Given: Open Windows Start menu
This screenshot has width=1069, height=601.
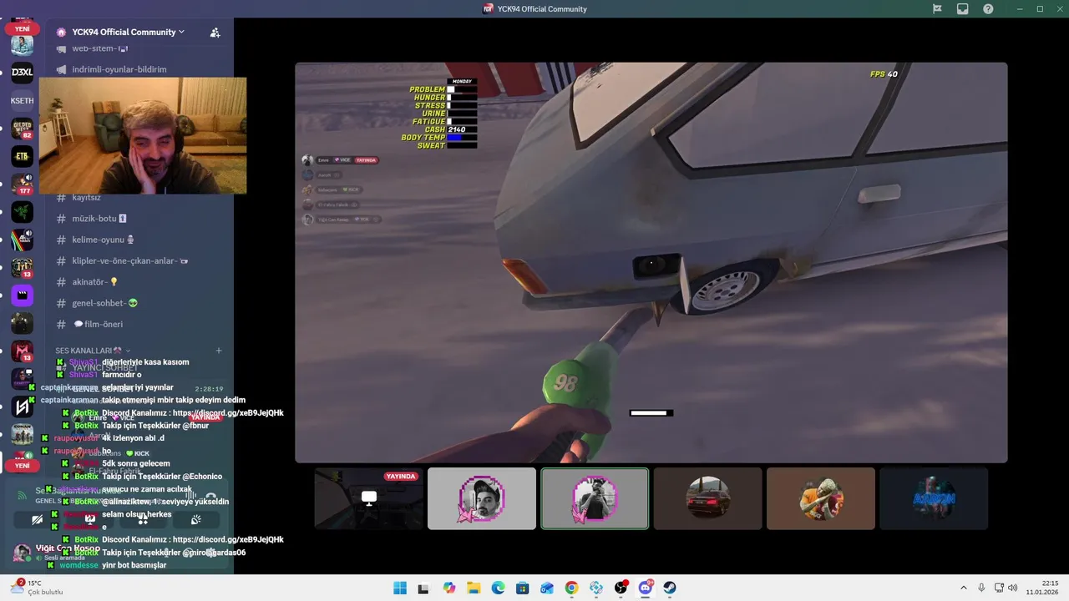Looking at the screenshot, I should (400, 588).
